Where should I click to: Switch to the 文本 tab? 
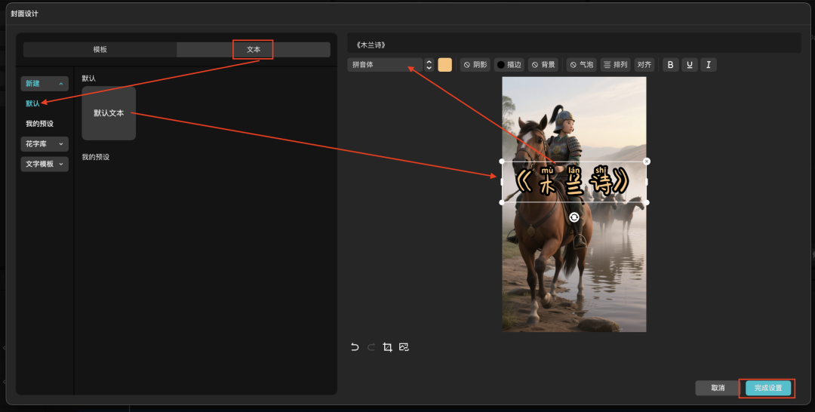coord(254,49)
